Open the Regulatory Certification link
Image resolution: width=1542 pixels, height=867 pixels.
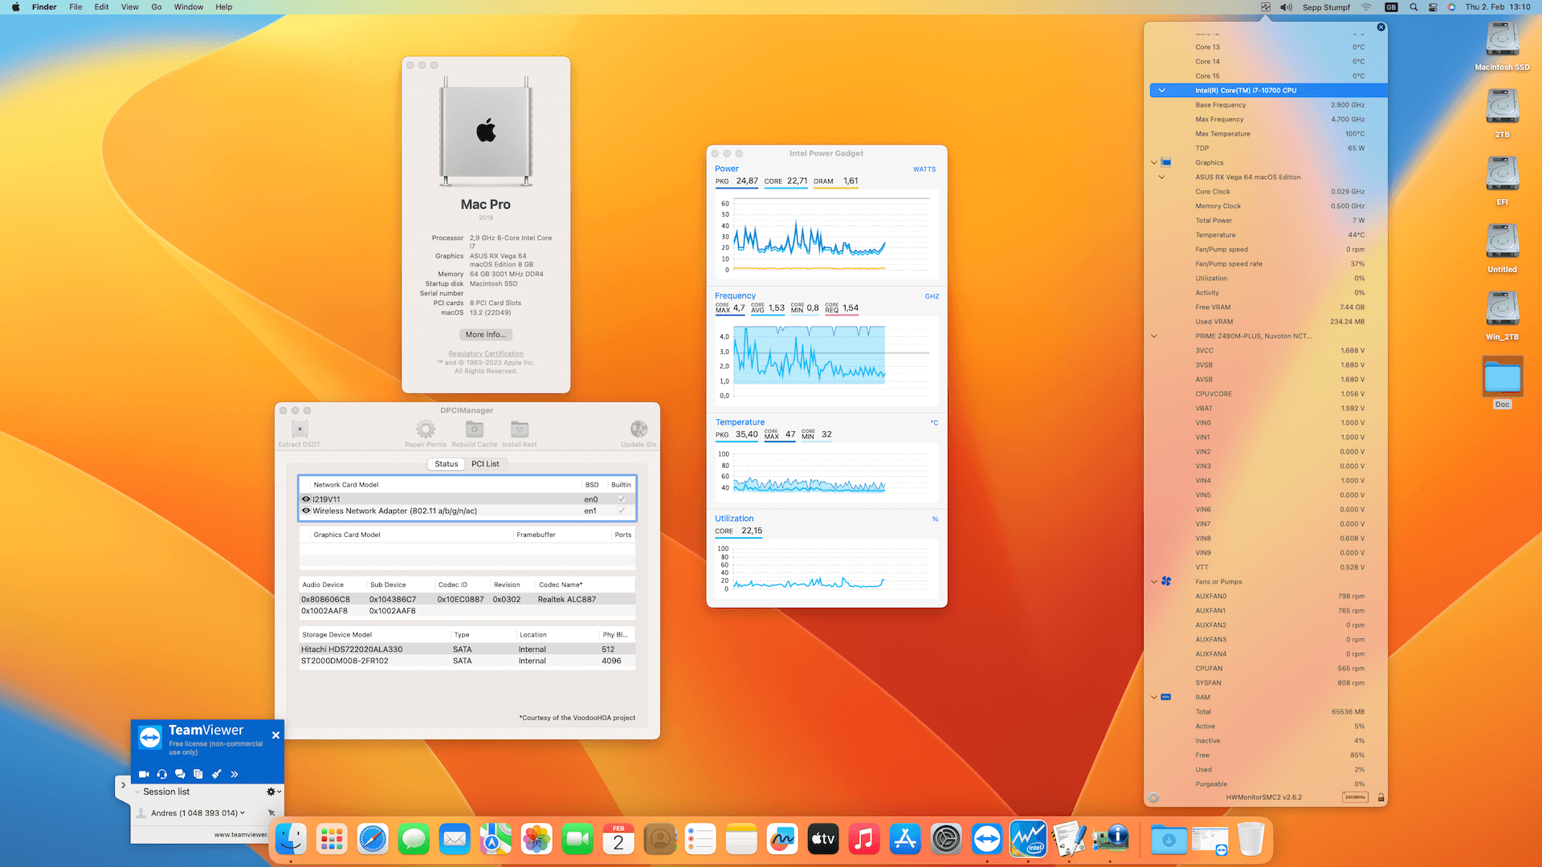click(x=486, y=354)
